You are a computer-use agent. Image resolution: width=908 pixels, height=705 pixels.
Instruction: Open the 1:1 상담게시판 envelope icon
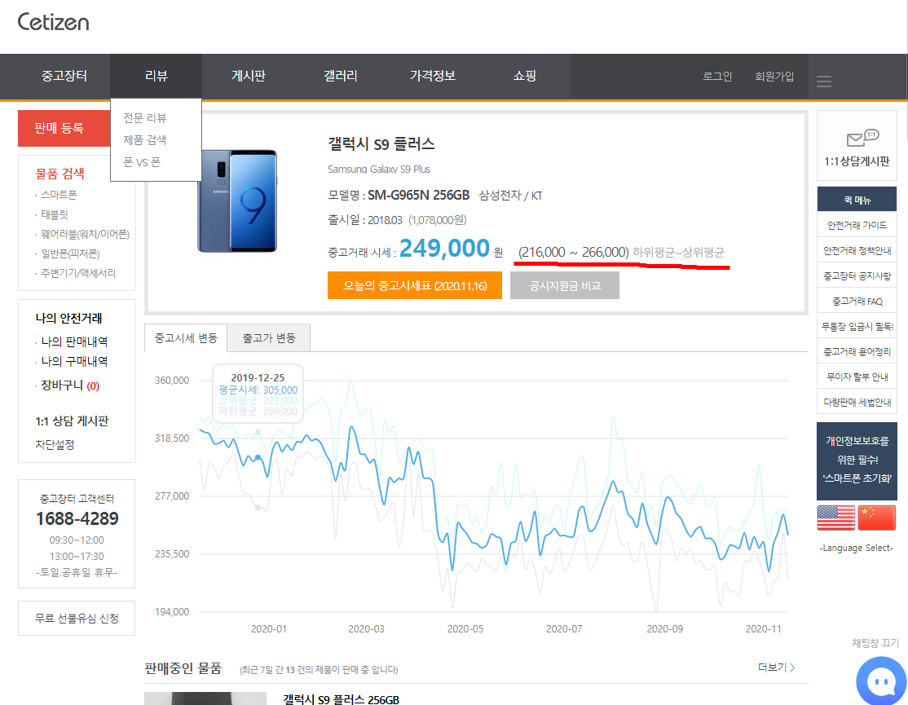click(862, 138)
